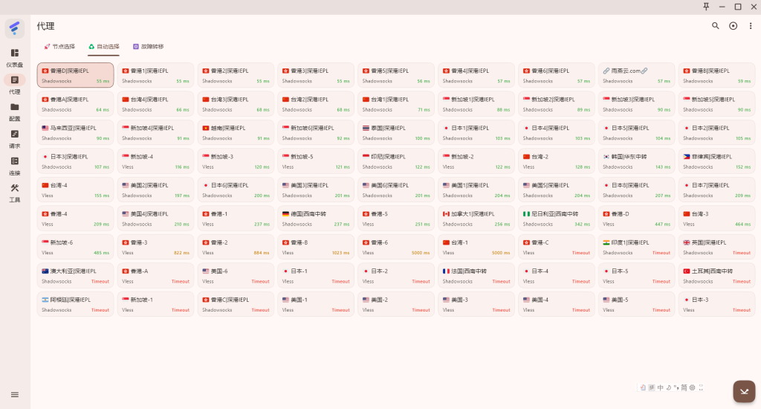Viewport: 761px width, 409px height.
Task: Click the circular target icon beside search
Action: coord(733,26)
